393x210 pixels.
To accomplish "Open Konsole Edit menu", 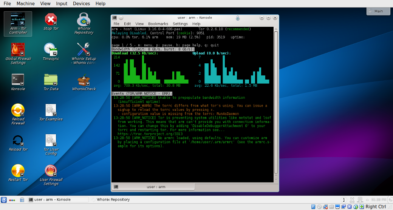I will [x=127, y=24].
